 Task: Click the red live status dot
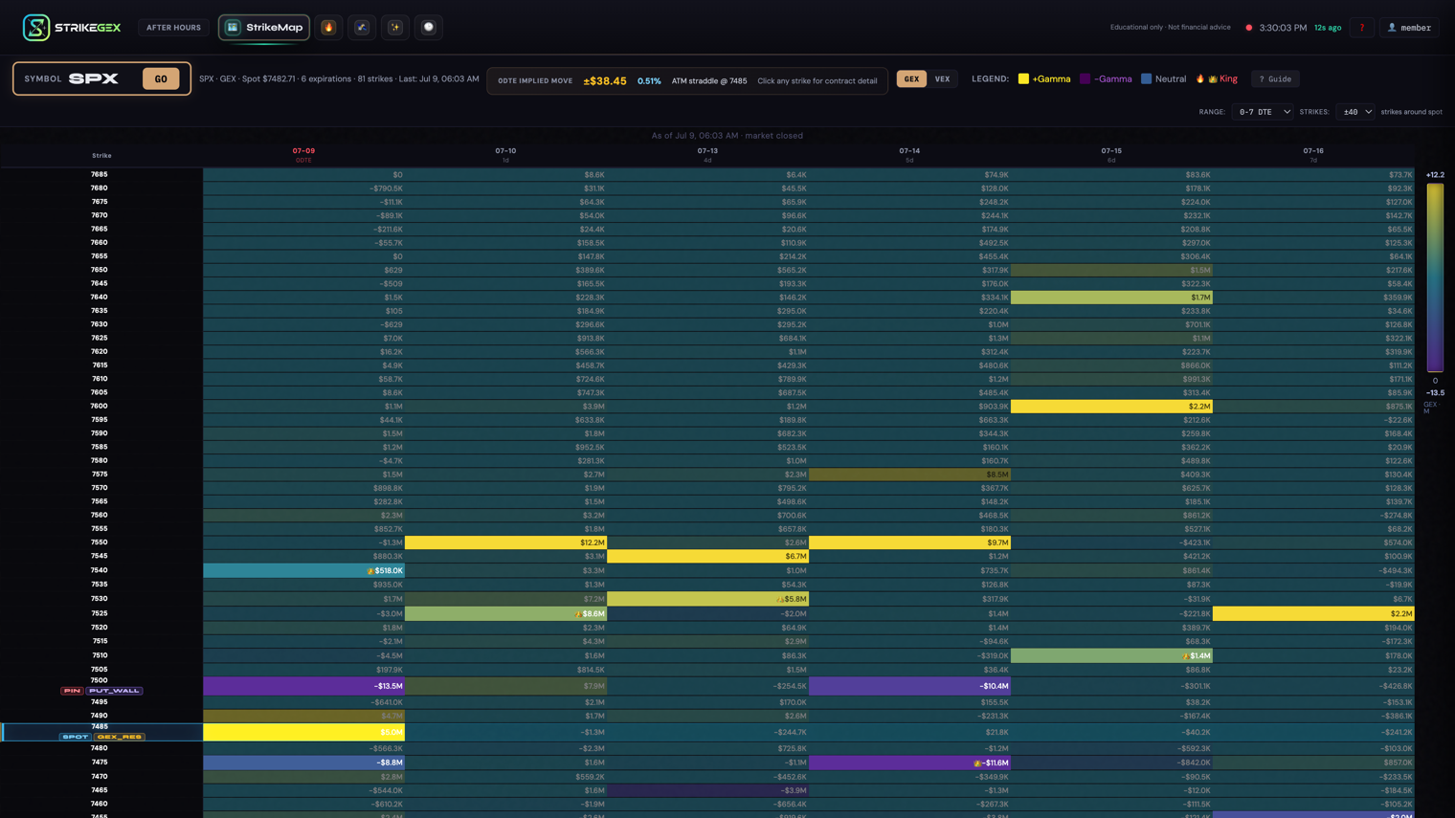point(1248,28)
